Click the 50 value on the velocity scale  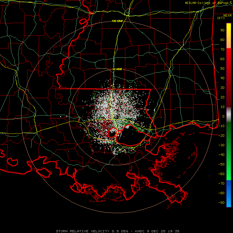tap(222, 69)
